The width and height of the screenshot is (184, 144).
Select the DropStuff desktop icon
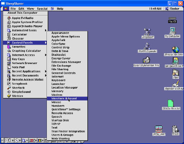pos(148,33)
